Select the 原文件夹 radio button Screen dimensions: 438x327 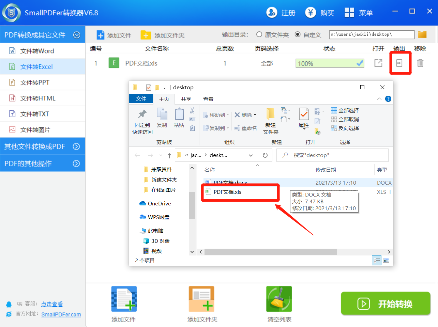[x=259, y=34]
